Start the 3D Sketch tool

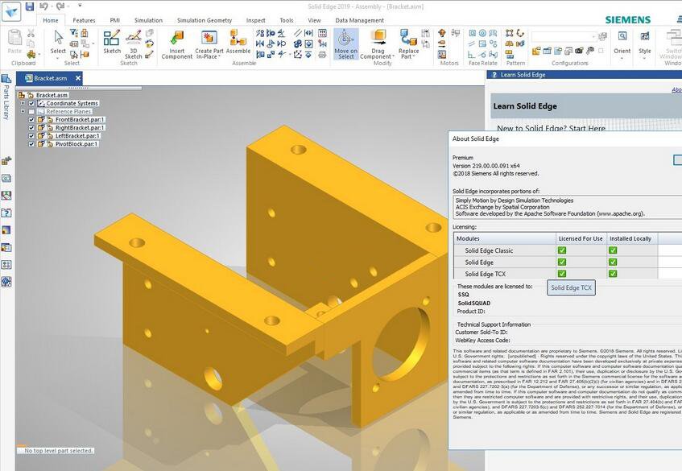(134, 44)
